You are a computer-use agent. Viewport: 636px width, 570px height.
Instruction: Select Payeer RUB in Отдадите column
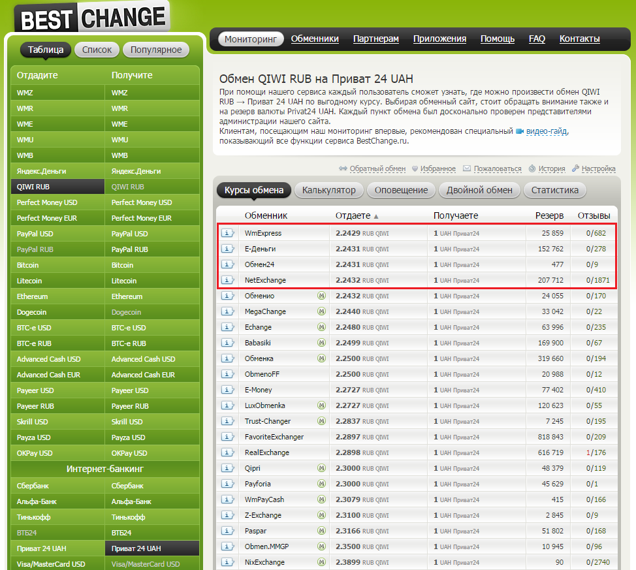coord(57,406)
